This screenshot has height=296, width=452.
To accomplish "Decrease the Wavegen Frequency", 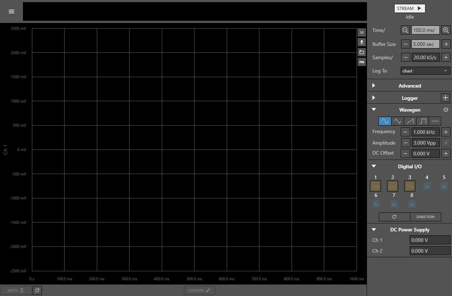I will coord(405,132).
